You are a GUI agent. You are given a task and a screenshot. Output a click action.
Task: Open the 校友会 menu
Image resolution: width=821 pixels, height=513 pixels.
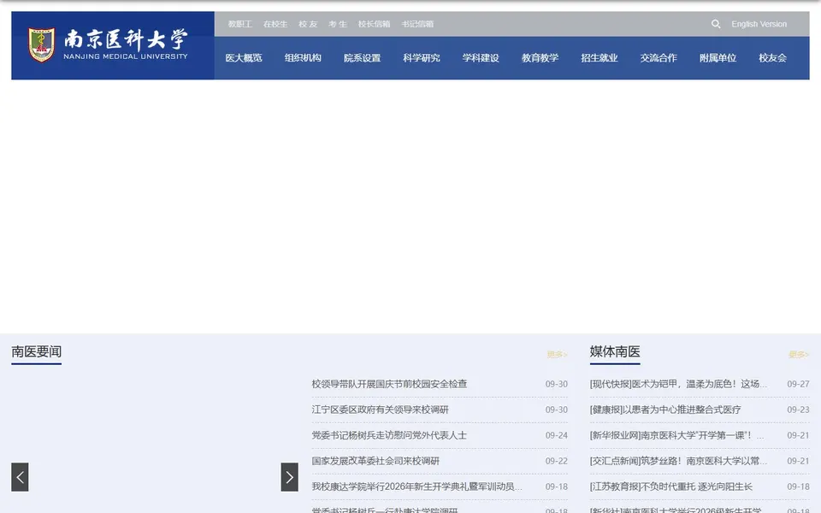772,58
